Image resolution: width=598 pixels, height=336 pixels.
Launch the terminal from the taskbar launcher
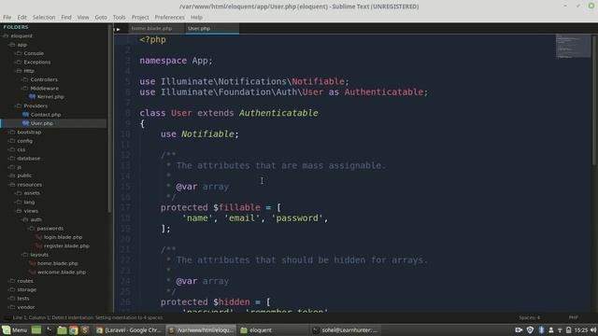tap(50, 329)
